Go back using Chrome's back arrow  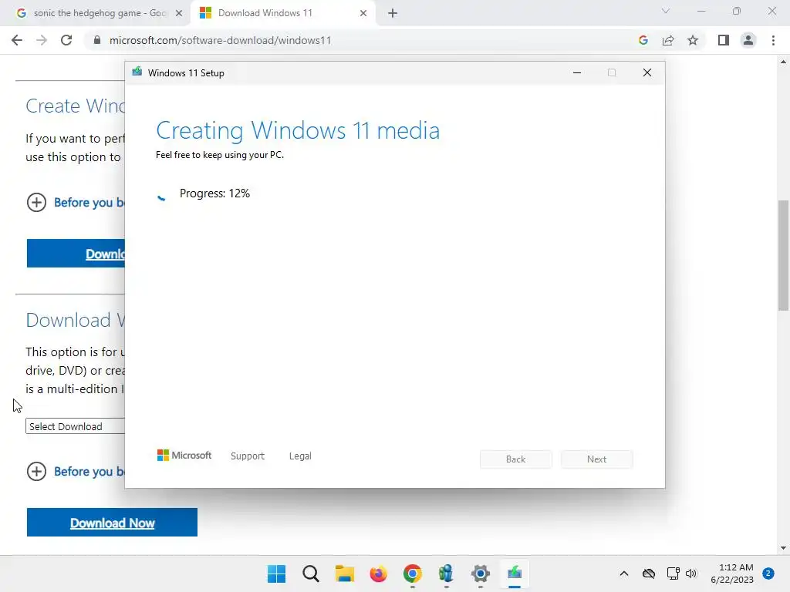coord(17,40)
